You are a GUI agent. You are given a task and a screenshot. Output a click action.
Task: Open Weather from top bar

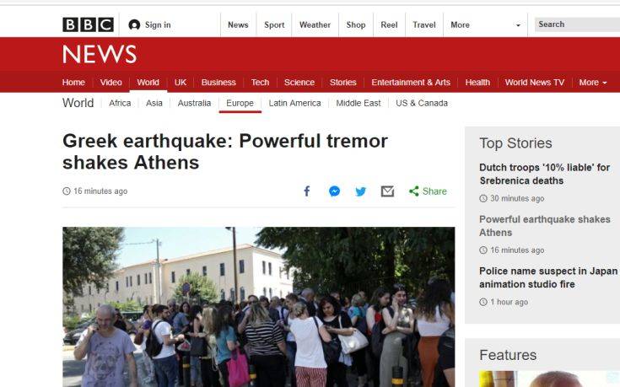pos(315,25)
